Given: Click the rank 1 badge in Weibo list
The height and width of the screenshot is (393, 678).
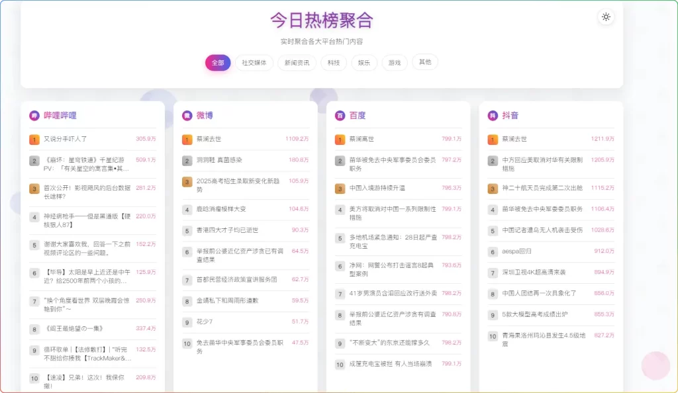Looking at the screenshot, I should pyautogui.click(x=189, y=140).
